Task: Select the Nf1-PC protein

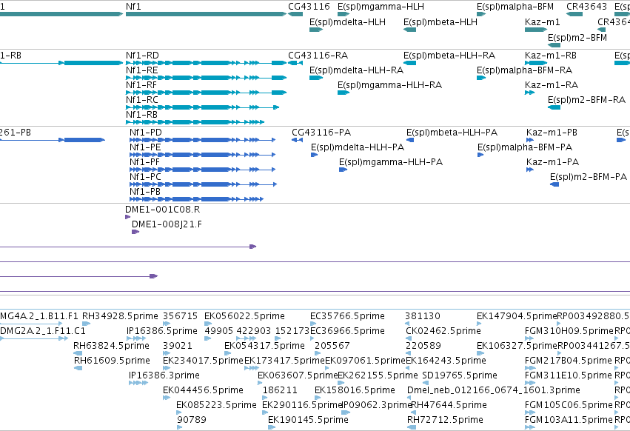Action: coord(204,184)
